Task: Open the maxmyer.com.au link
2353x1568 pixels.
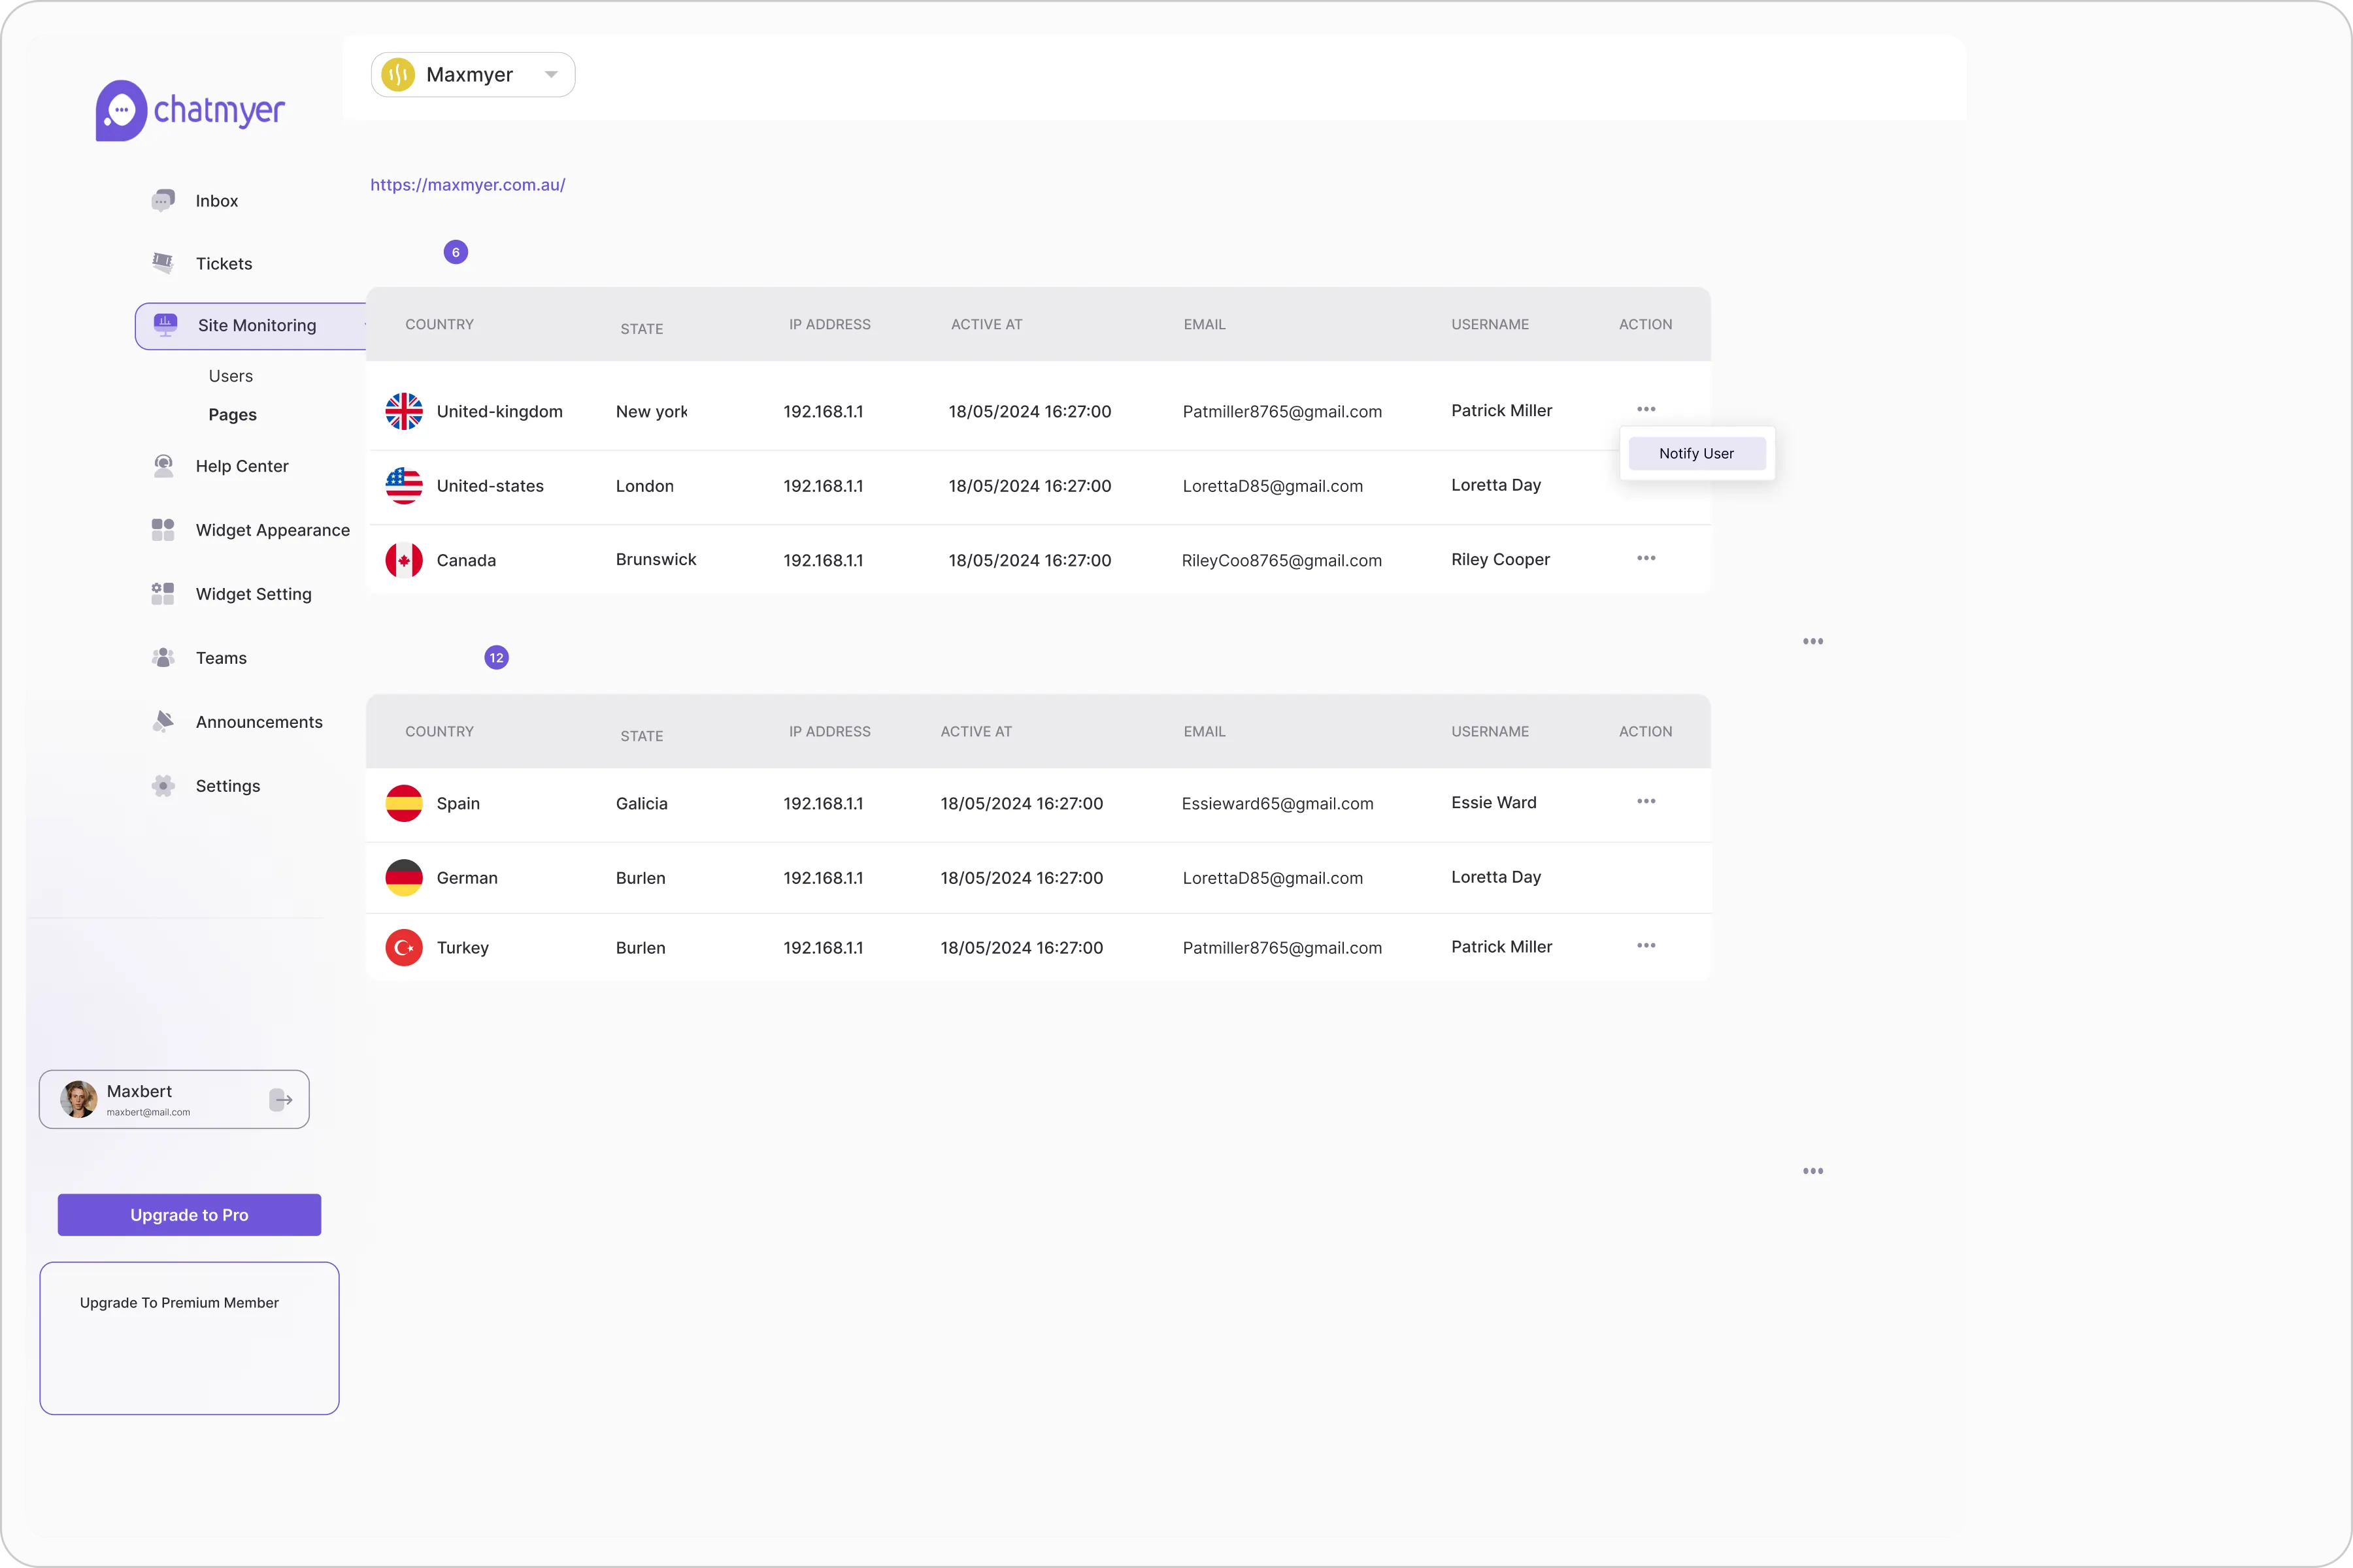Action: point(467,185)
